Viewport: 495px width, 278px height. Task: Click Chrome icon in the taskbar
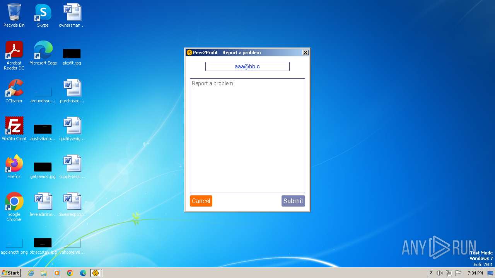click(70, 273)
